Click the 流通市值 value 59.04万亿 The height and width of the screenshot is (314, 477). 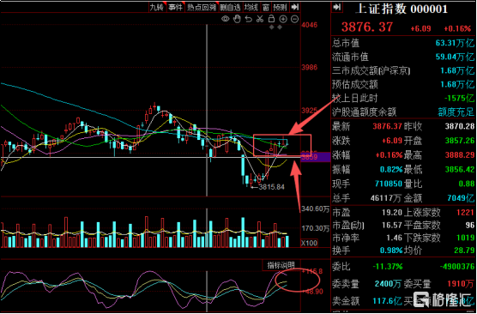click(x=455, y=57)
